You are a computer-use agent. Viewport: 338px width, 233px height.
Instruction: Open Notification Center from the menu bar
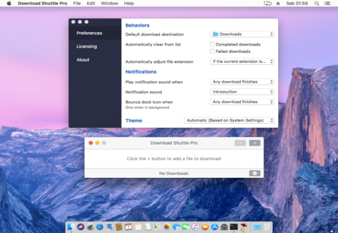[x=327, y=3]
